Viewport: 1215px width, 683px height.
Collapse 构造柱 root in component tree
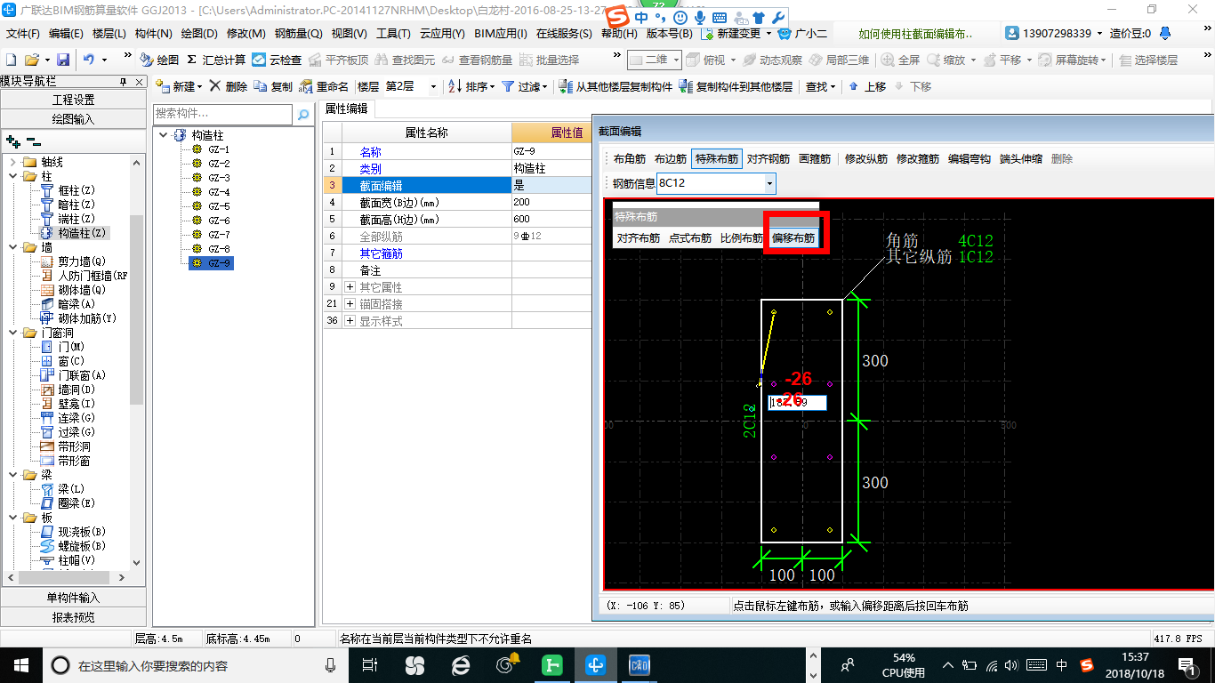tap(163, 135)
